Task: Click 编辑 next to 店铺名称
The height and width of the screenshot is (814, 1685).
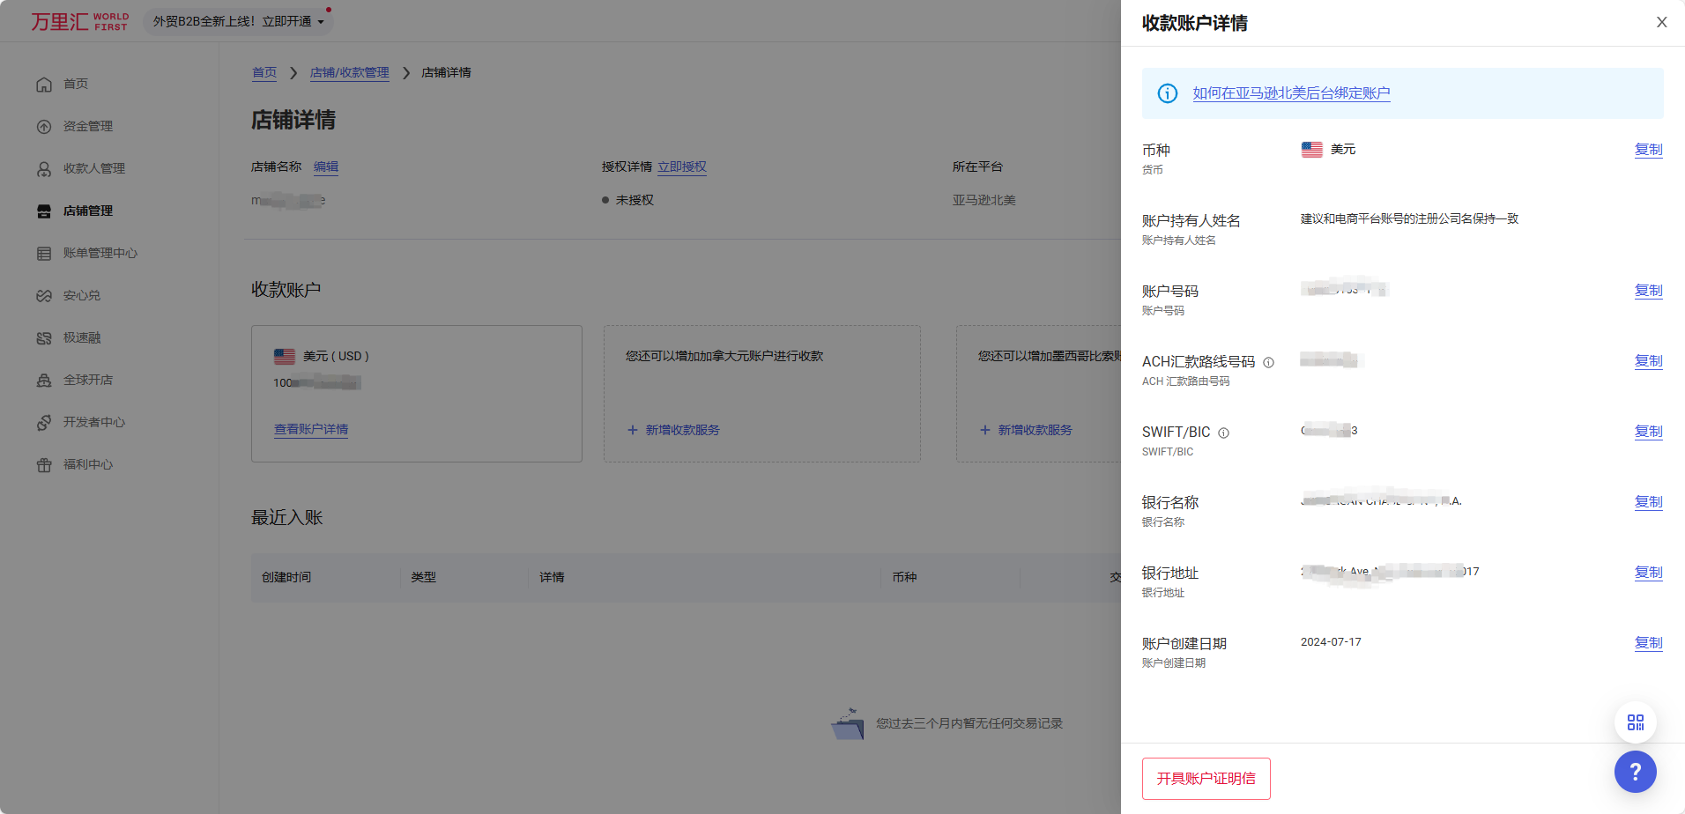Action: click(326, 166)
